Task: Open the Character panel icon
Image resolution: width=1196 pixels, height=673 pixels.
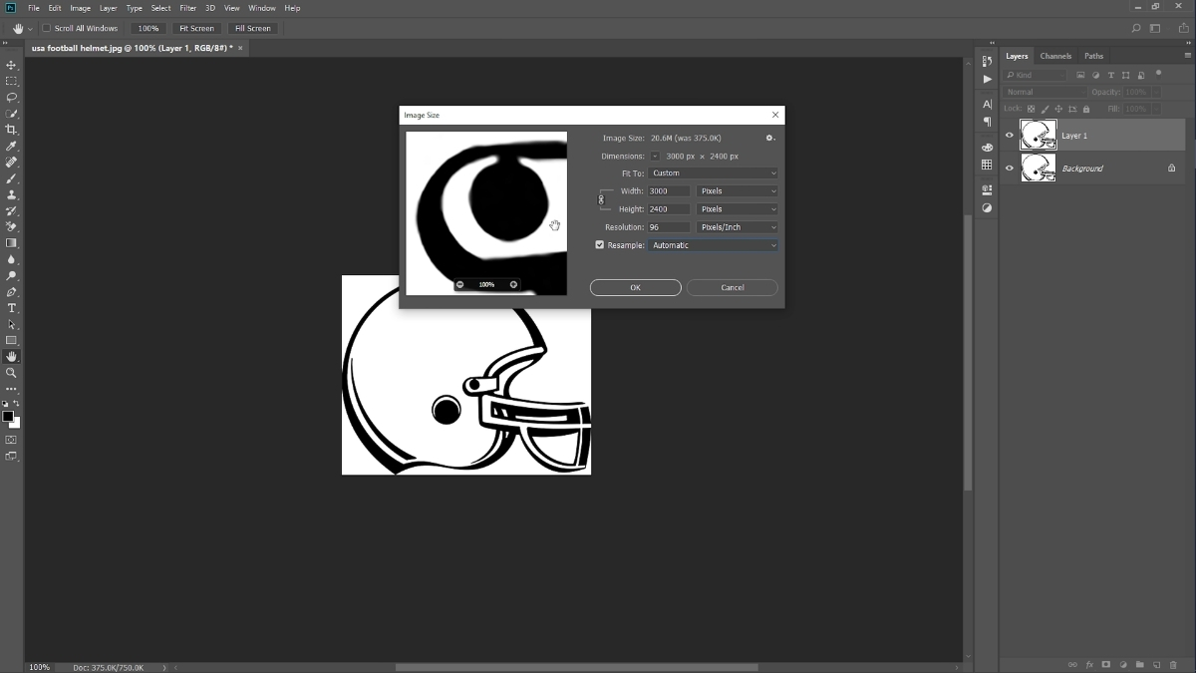Action: (x=987, y=104)
